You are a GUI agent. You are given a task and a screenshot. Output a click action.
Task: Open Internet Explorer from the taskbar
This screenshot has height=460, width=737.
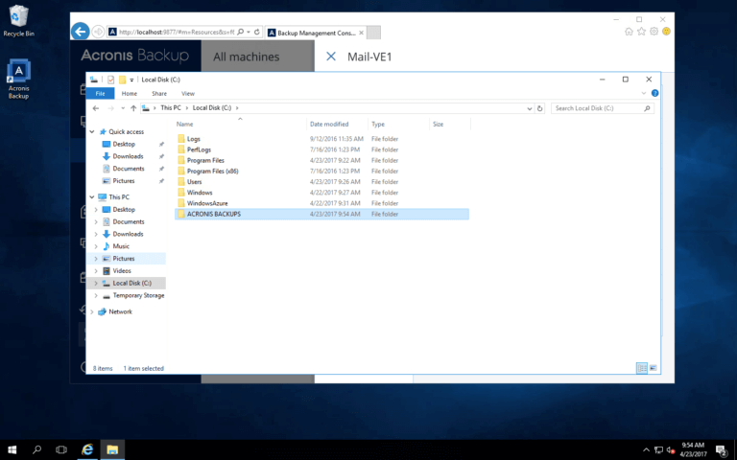click(87, 449)
